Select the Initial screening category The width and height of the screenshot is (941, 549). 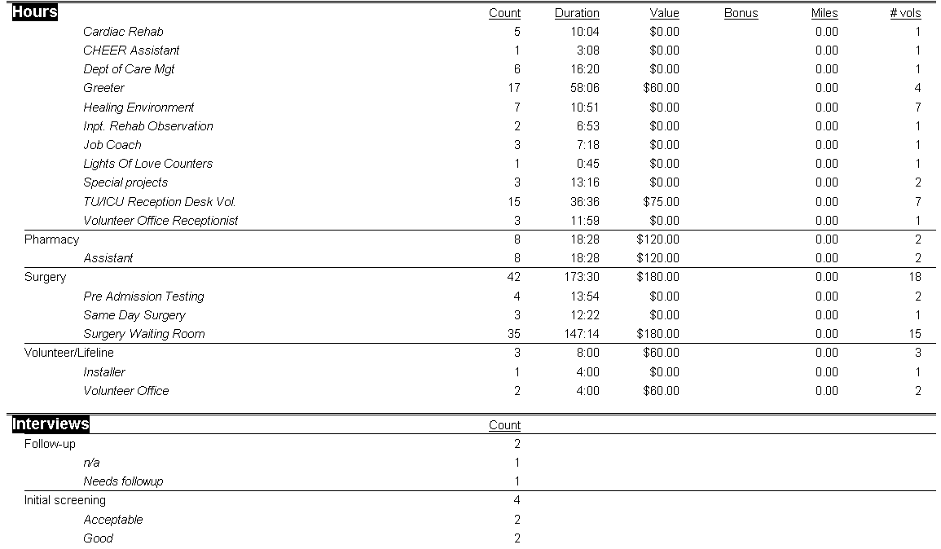pos(65,500)
